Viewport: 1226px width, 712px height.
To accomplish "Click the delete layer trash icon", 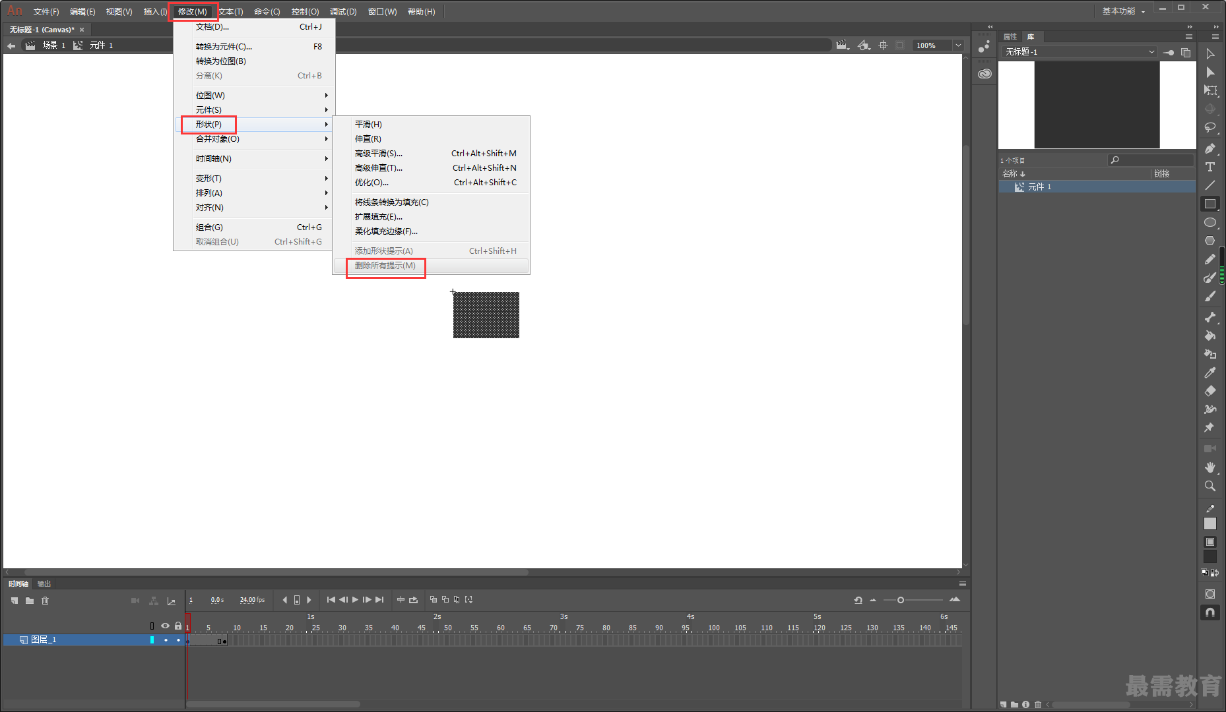I will [46, 601].
